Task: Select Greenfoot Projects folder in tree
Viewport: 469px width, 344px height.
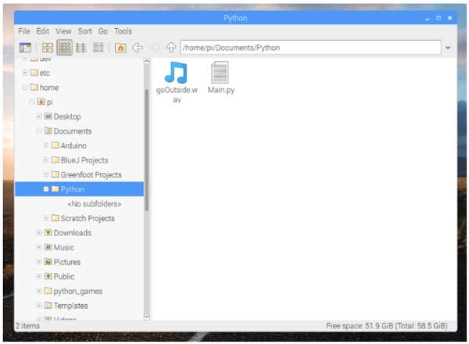Action: click(x=91, y=175)
